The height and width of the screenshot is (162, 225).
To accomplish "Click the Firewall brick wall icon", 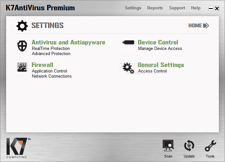I will click(22, 67).
